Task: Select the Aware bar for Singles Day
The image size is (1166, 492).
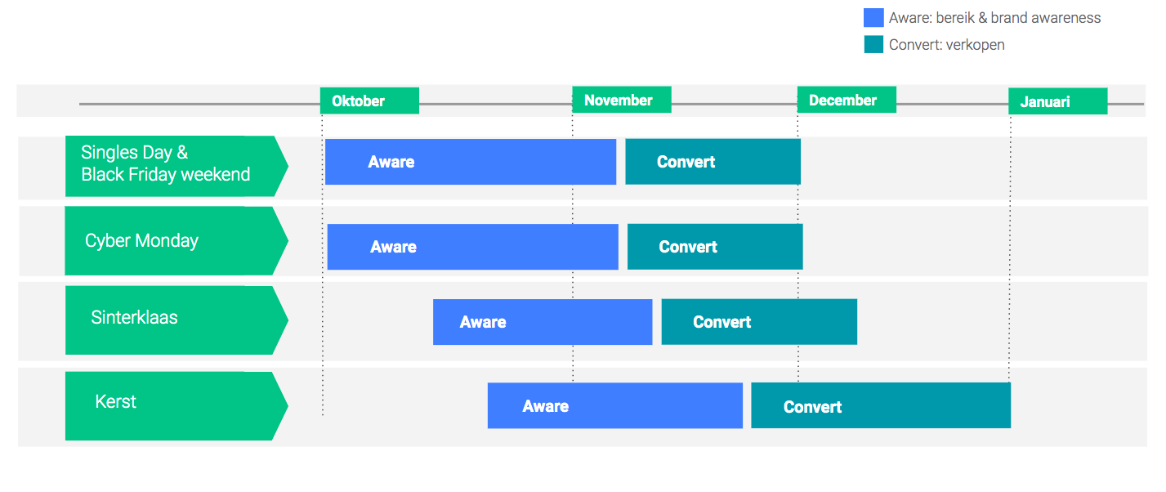Action: point(470,162)
